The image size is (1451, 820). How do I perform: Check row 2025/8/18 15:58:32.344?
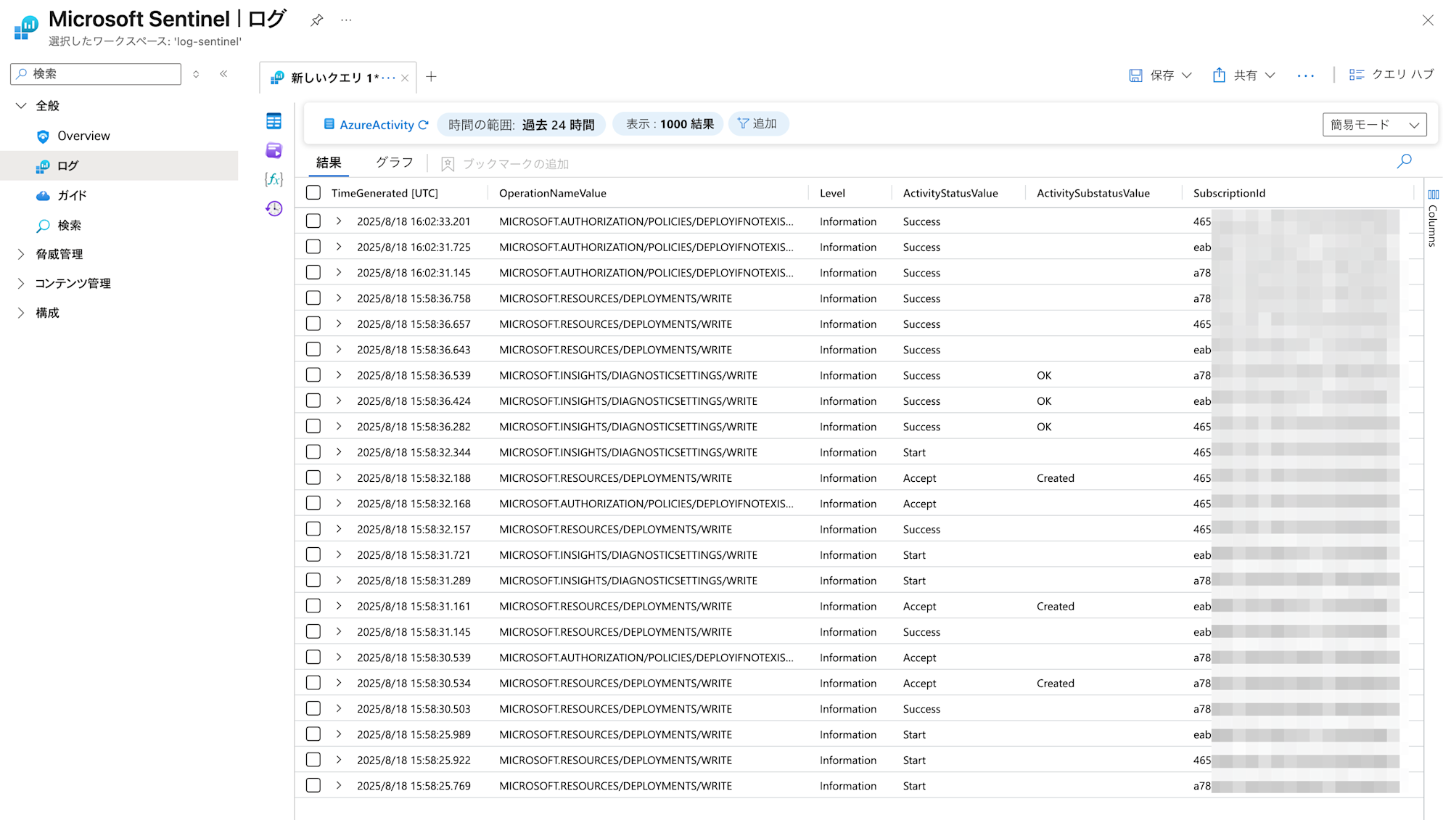pos(313,452)
